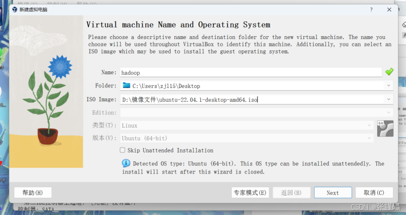Open the disabled Edition dropdown
Image resolution: width=406 pixels, height=215 pixels.
pos(256,112)
